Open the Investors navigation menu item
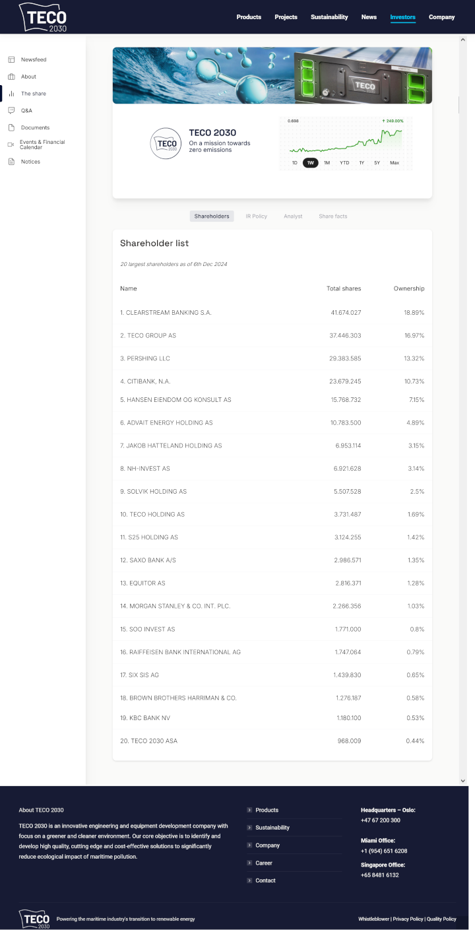The image size is (475, 930). click(402, 17)
